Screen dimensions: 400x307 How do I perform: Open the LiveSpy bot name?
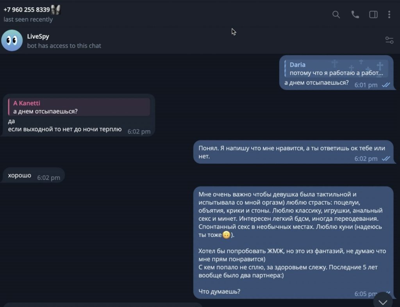[x=38, y=37]
